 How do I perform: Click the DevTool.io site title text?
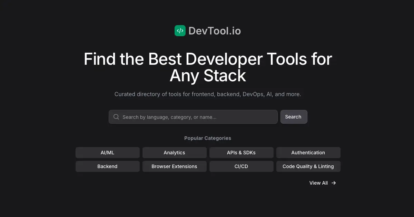(x=214, y=31)
